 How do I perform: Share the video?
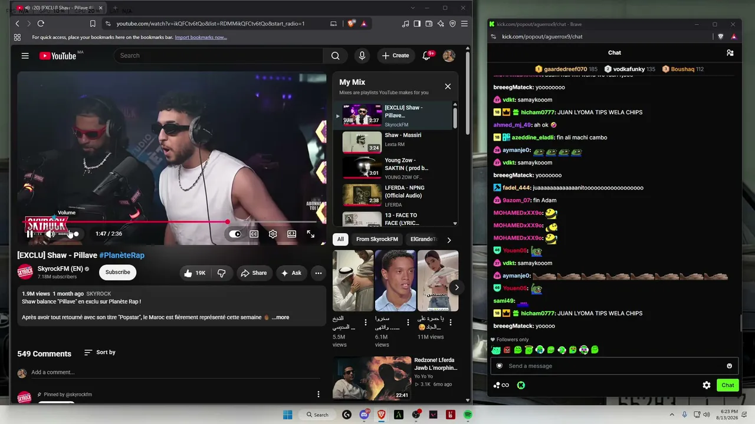[x=253, y=273]
